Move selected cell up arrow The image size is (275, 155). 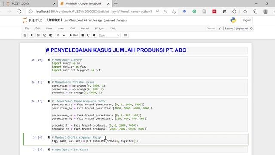(x=58, y=35)
